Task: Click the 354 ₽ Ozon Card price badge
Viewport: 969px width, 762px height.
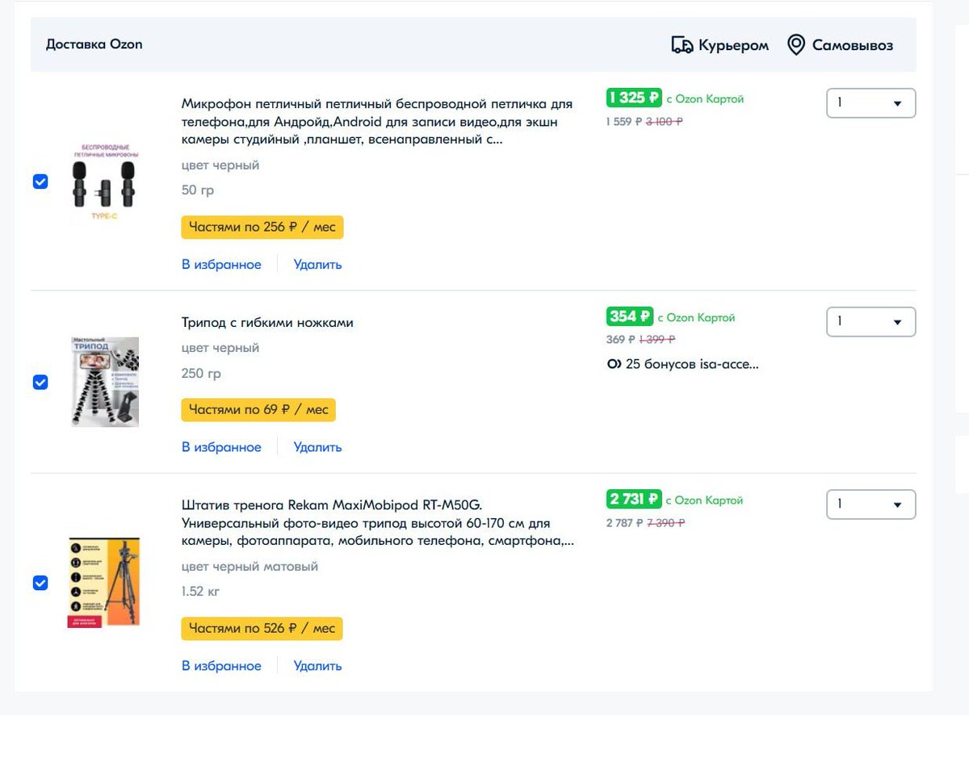Action: (630, 316)
